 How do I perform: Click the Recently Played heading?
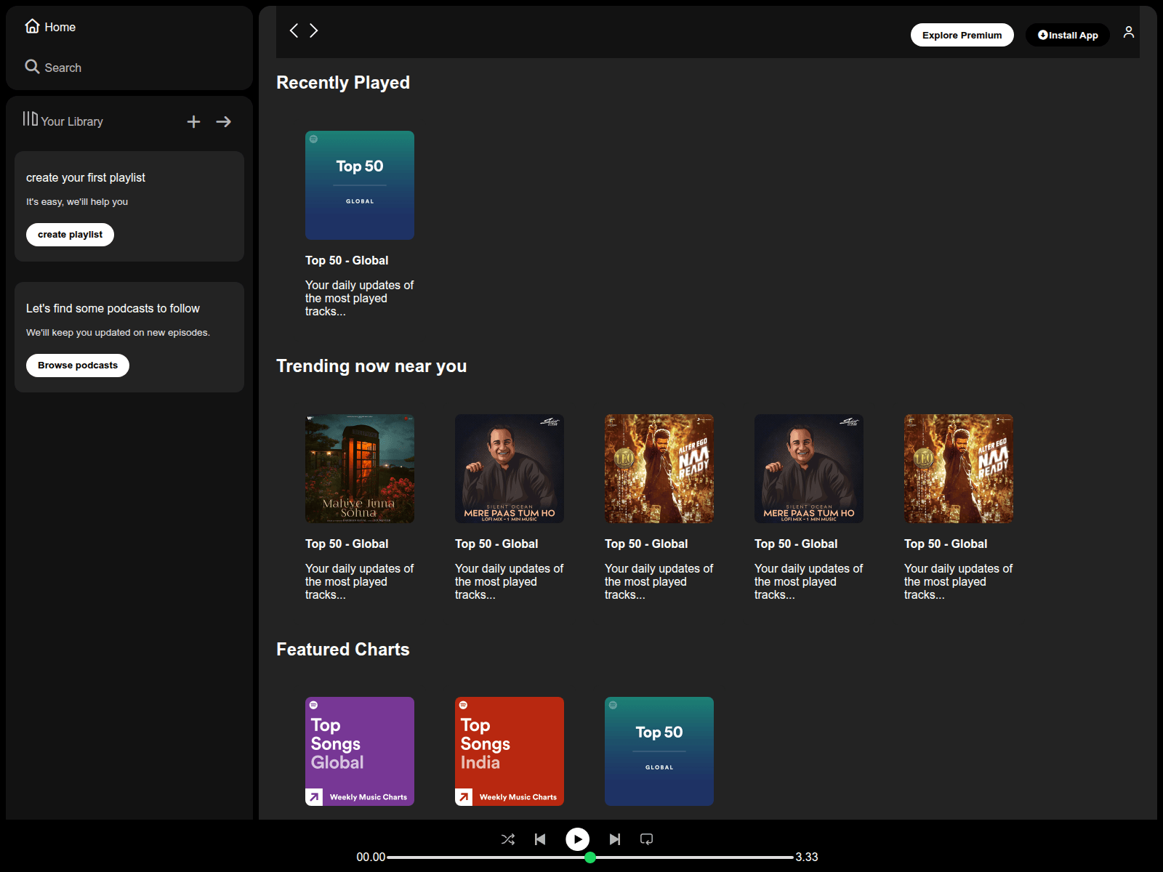pyautogui.click(x=343, y=83)
